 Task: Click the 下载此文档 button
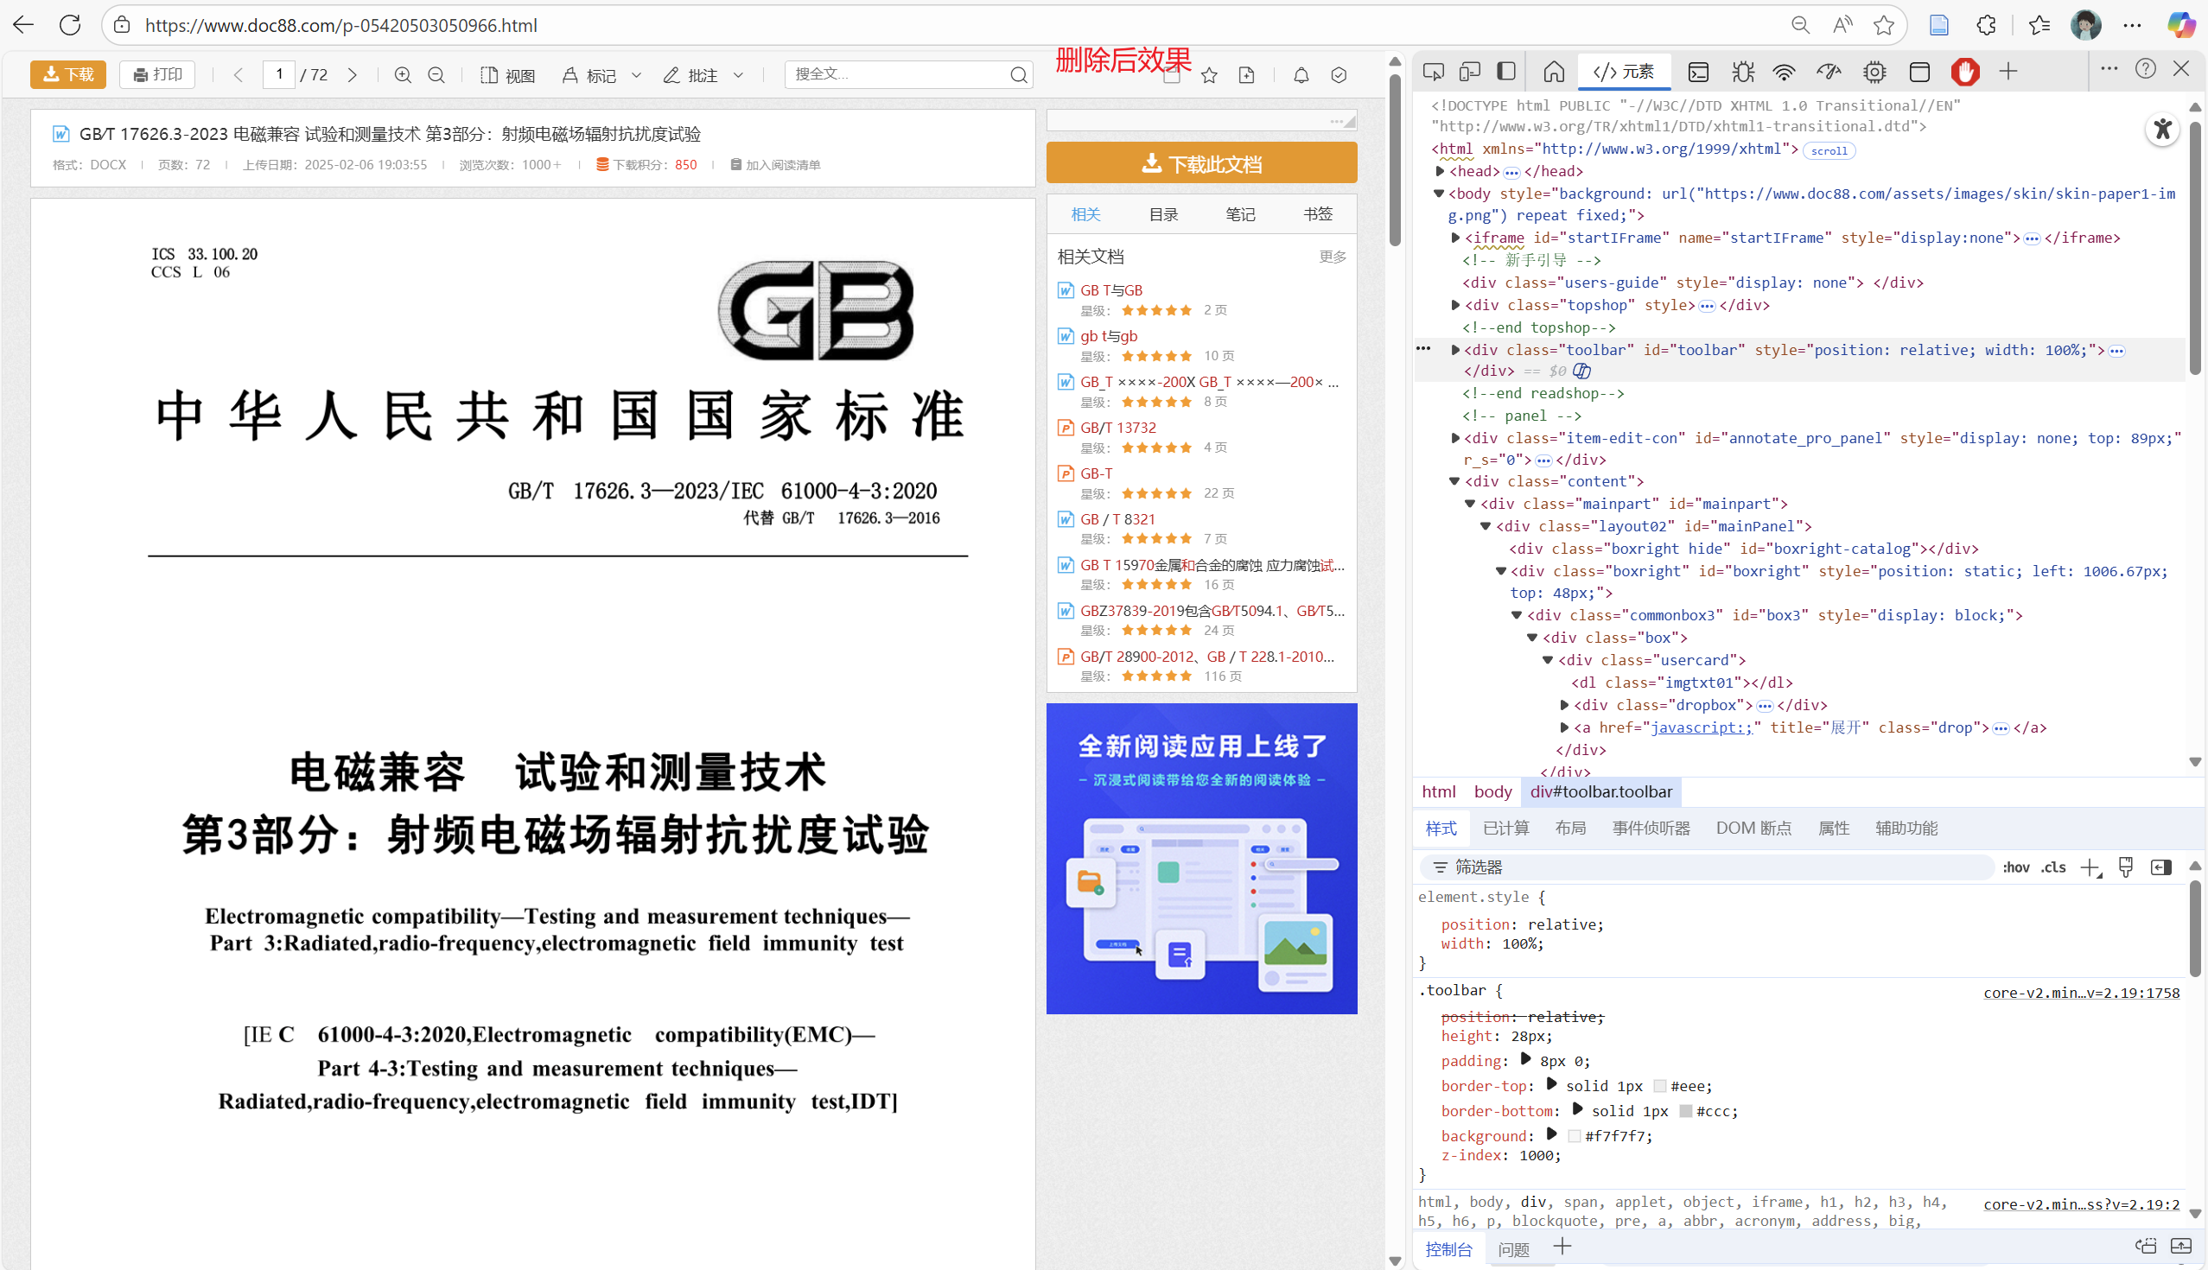(1201, 163)
